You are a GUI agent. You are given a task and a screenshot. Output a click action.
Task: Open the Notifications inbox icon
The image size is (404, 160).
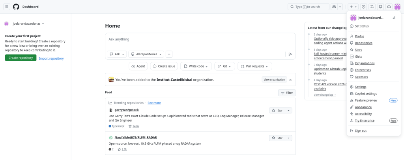[x=389, y=7]
